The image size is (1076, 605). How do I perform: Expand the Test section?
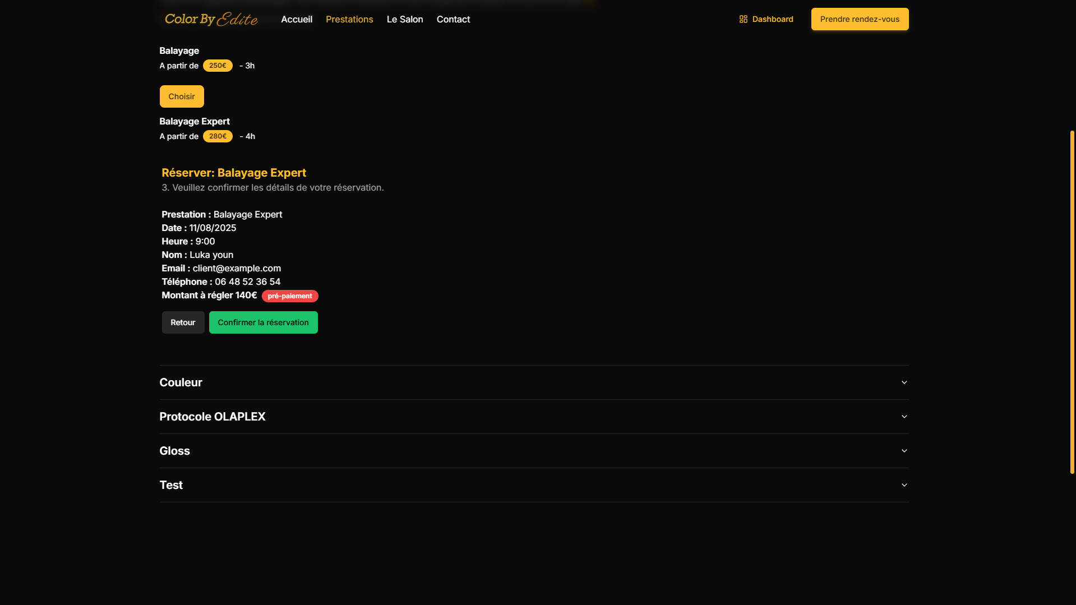pyautogui.click(x=171, y=485)
